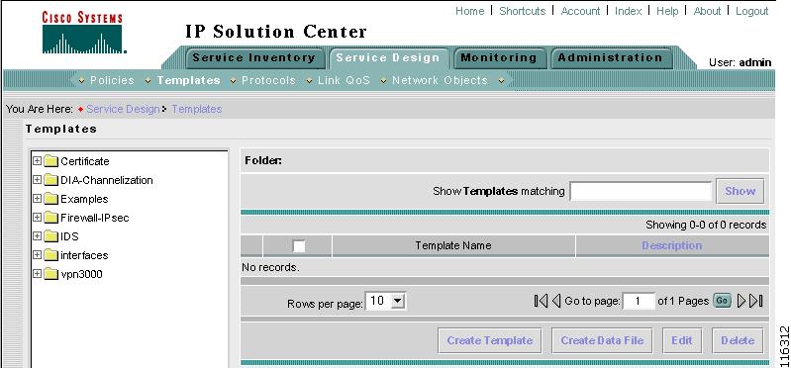Click the green Go page button
Viewport: 791px width, 368px height.
point(722,301)
